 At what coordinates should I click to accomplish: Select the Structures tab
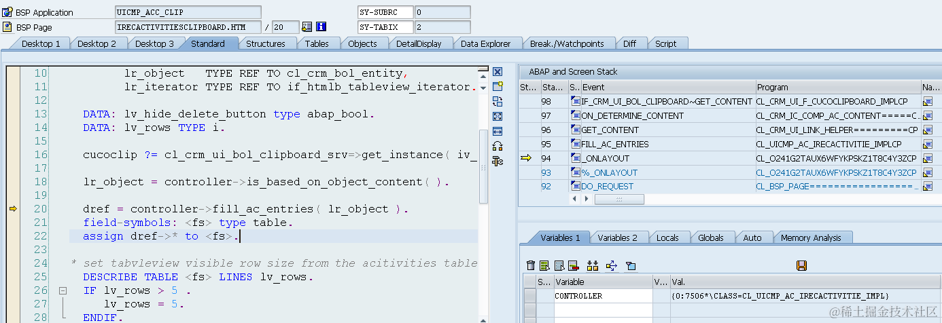pos(265,43)
